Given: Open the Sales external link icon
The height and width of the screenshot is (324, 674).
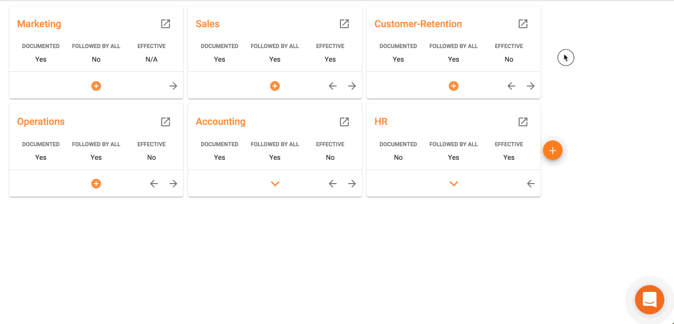Looking at the screenshot, I should click(x=344, y=23).
